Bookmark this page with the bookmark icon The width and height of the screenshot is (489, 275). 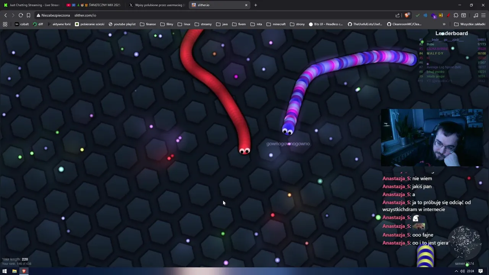tap(28, 15)
